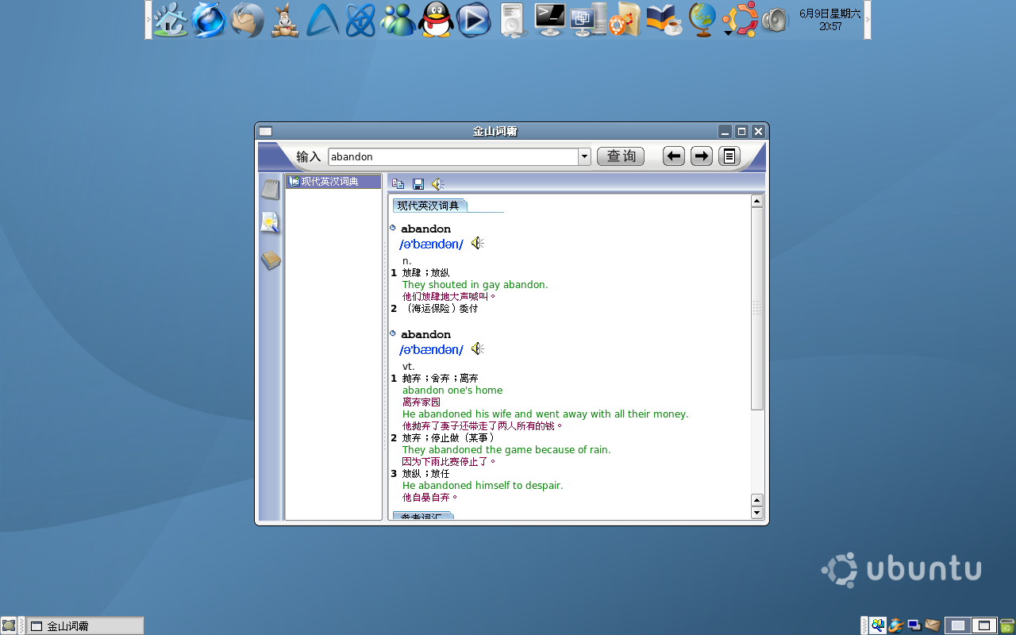This screenshot has width=1016, height=635.
Task: Open the blue atom-like icon in panel
Action: click(360, 20)
